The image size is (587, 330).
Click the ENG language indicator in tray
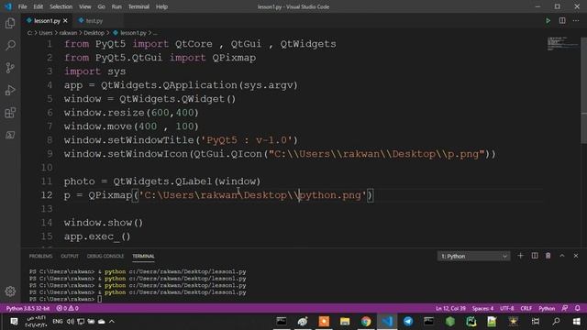[57, 322]
